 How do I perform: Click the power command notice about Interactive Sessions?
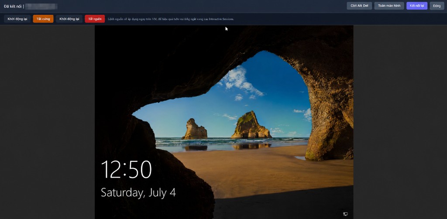pyautogui.click(x=171, y=19)
